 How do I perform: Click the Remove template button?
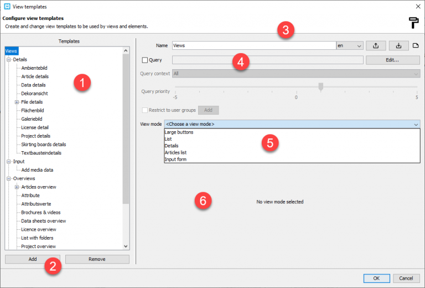click(97, 259)
